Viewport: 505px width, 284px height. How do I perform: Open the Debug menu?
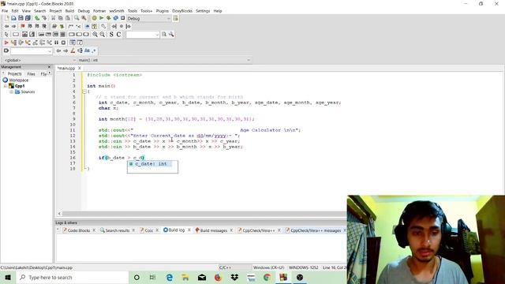coord(84,11)
